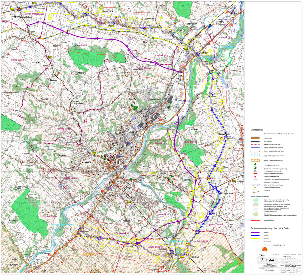Click the large yellow number 5 section marker
The height and width of the screenshot is (275, 303).
tap(222, 103)
